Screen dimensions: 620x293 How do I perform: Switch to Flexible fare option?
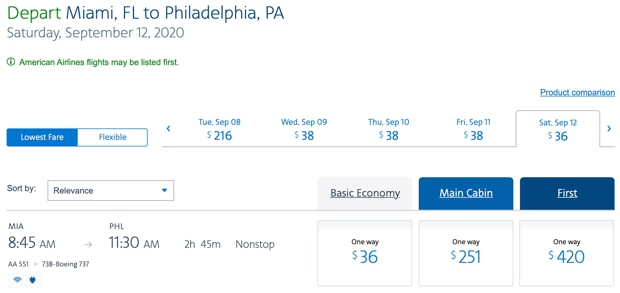click(113, 137)
